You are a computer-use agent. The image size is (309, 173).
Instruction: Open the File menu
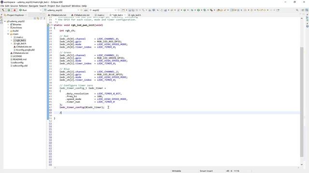2,6
